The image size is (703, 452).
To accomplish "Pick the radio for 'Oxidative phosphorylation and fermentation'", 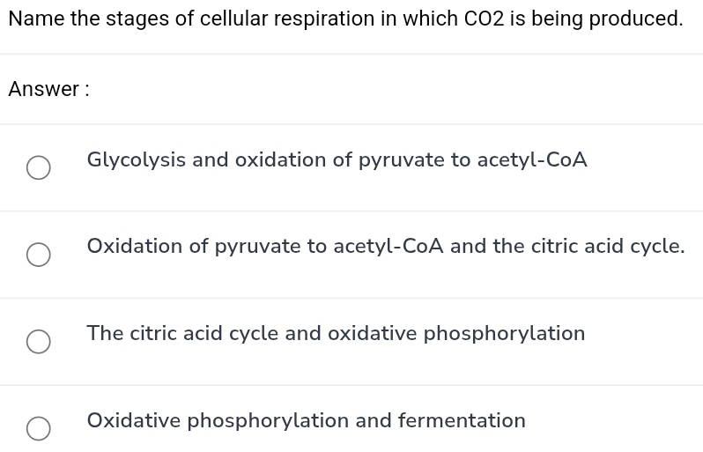I will pos(37,428).
